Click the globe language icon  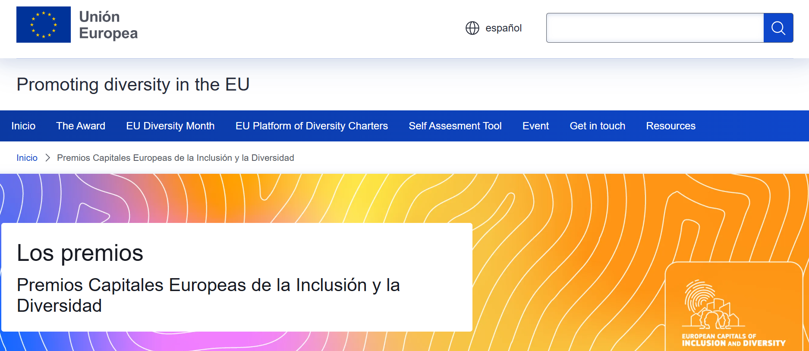[472, 28]
